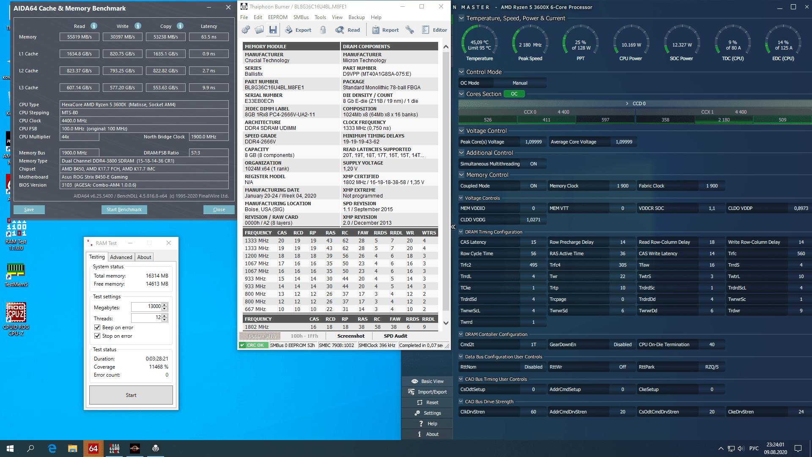Open Basic View in Ryzen Master sidebar

[x=427, y=381]
